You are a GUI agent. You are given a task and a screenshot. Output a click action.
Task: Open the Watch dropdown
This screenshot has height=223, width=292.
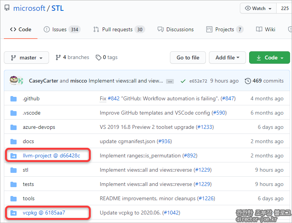click(x=258, y=8)
